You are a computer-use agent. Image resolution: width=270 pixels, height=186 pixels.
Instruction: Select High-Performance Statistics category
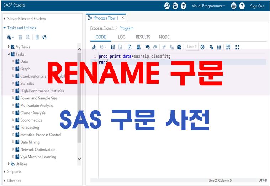(42, 91)
